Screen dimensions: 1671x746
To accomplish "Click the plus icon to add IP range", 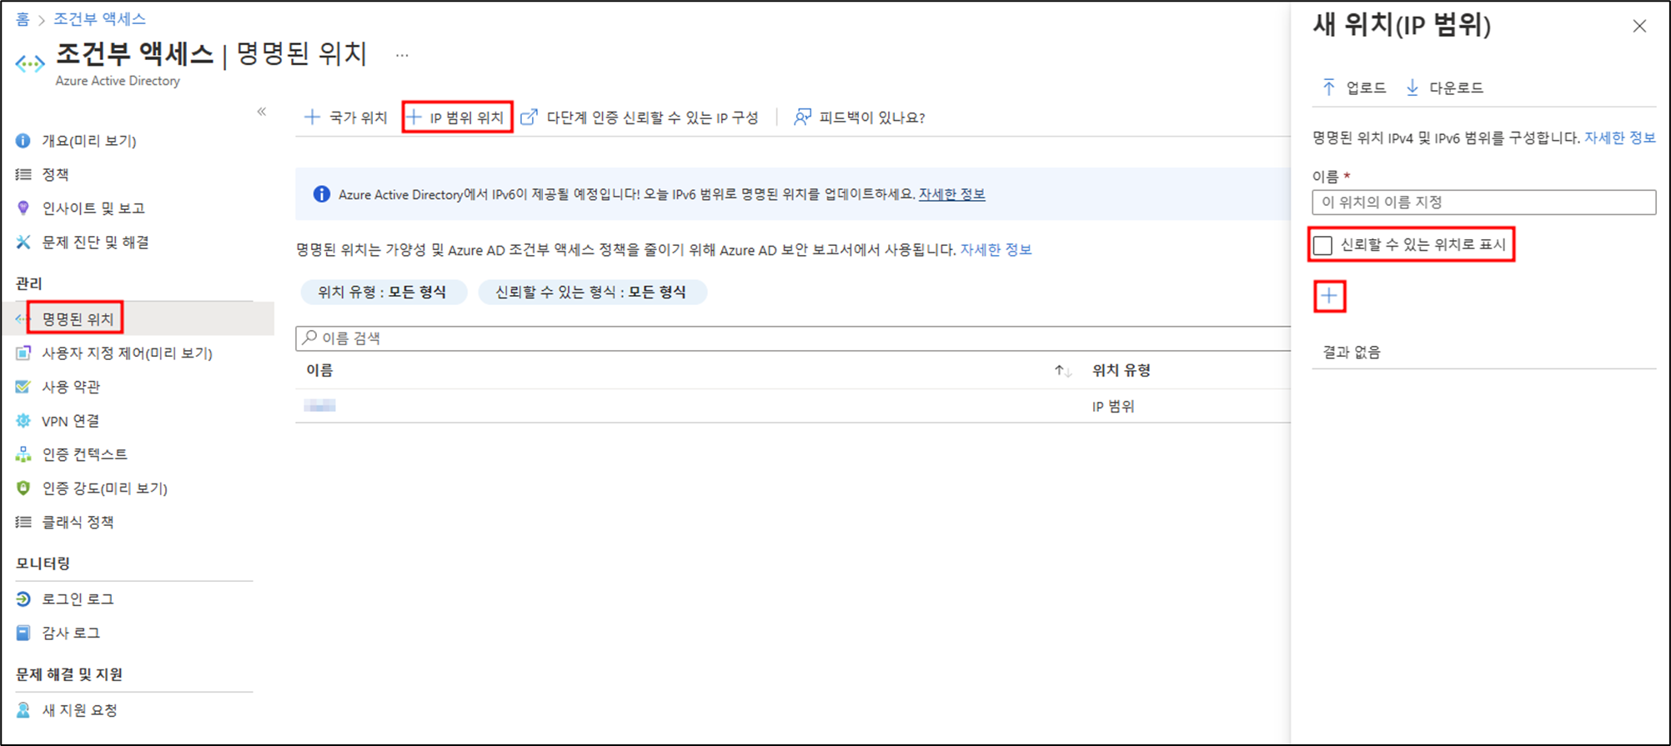I will [1329, 296].
